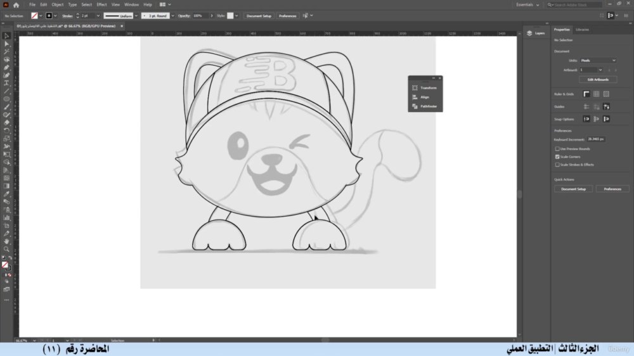Toggle Smart Guides option

606,106
